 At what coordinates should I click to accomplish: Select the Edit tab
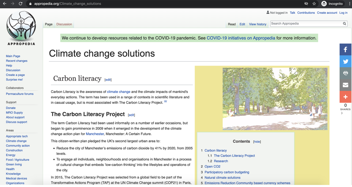tap(242, 24)
